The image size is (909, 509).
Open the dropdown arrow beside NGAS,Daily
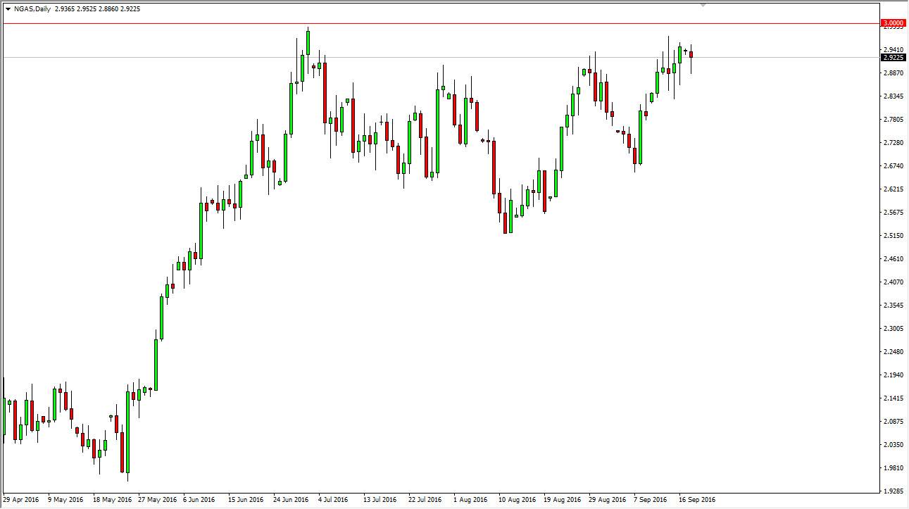click(8, 9)
